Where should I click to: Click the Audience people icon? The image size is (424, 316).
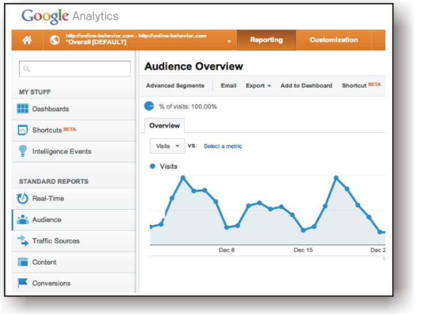pos(23,220)
